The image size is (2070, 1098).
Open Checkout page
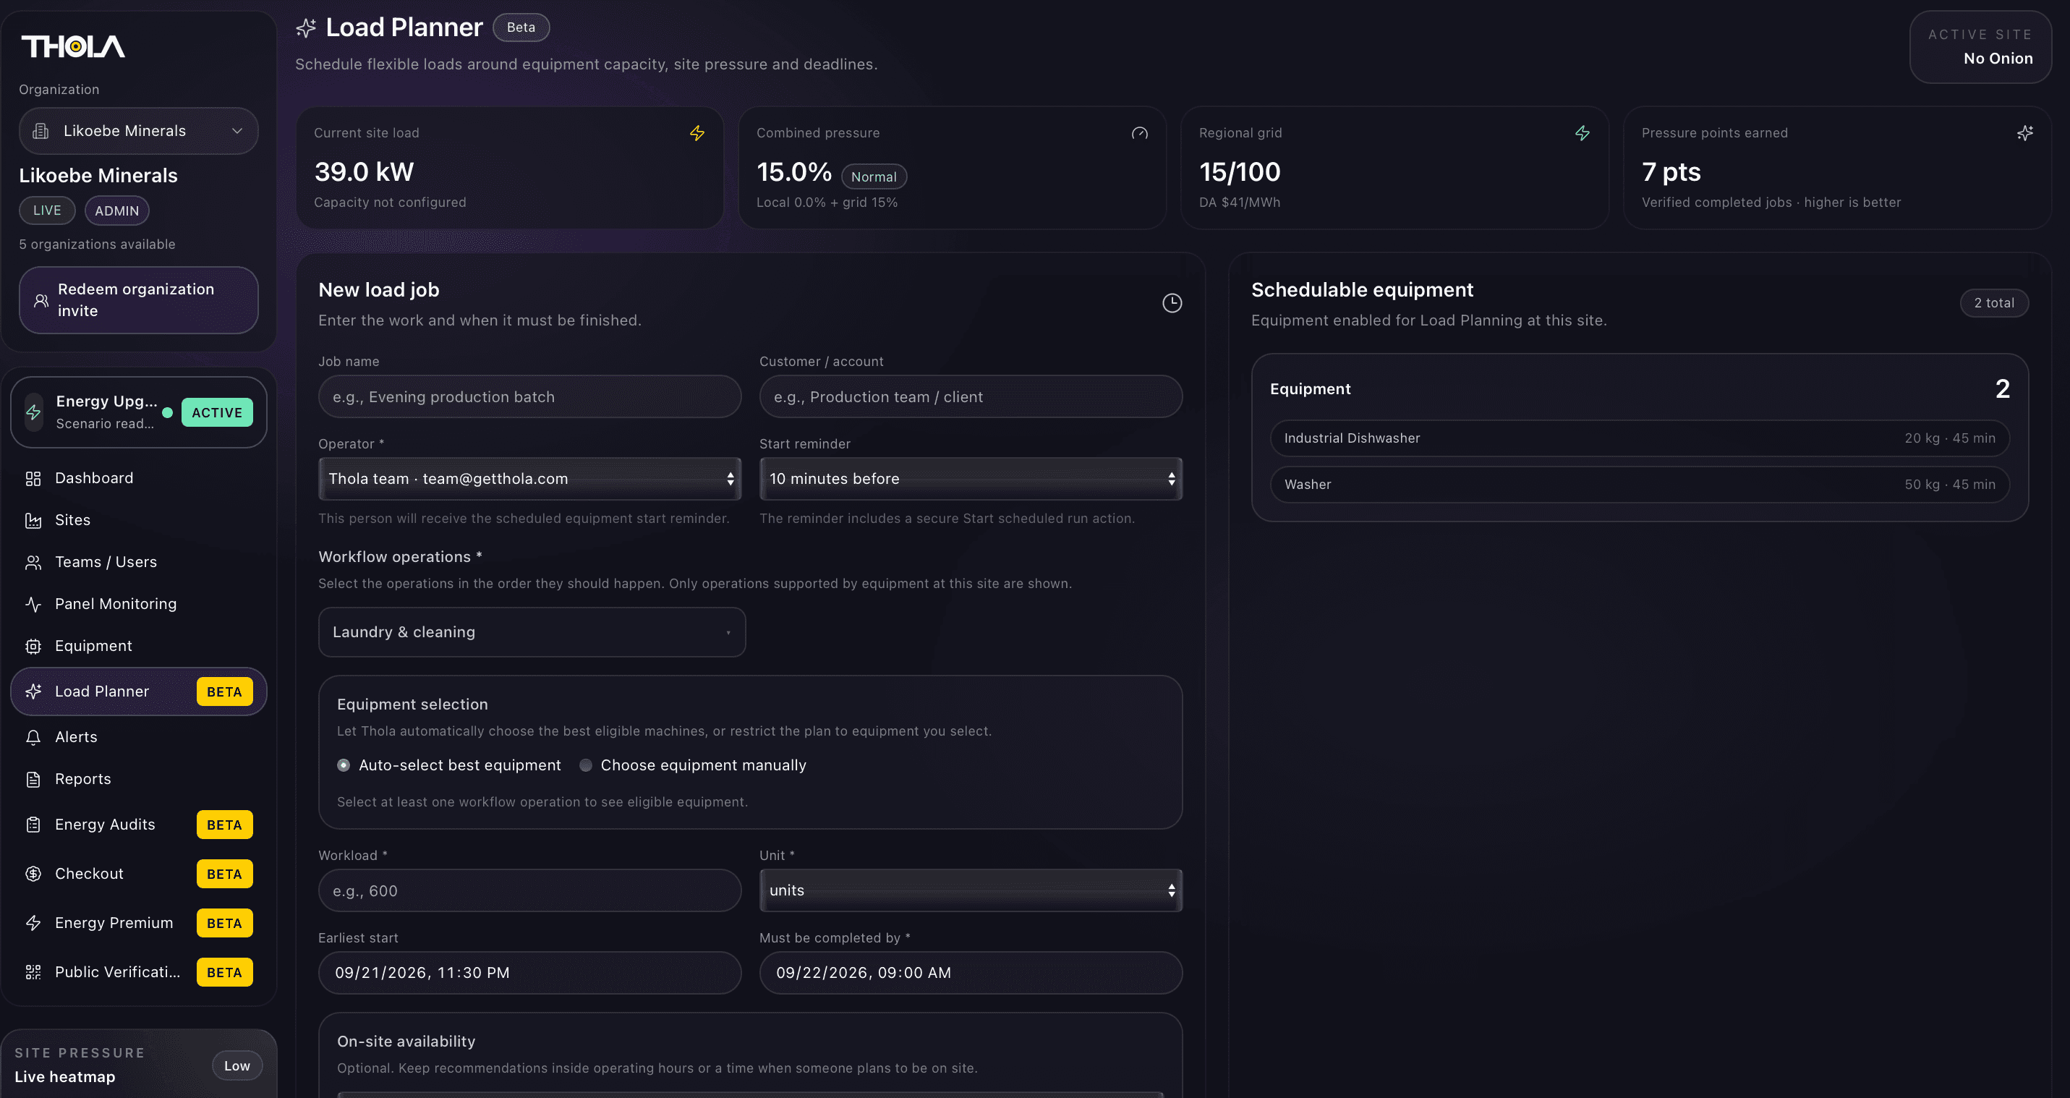click(x=138, y=874)
